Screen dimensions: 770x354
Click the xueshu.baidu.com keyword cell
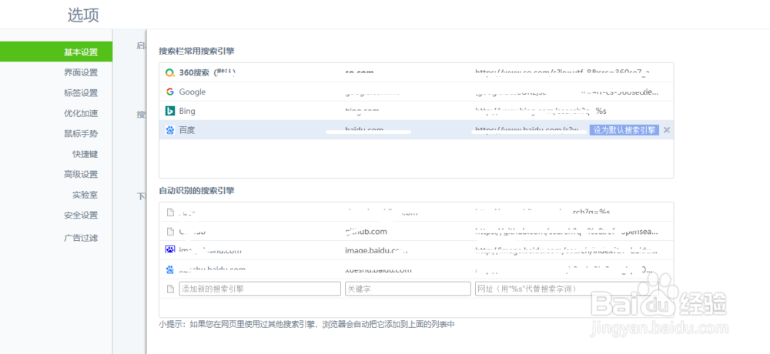pos(378,269)
